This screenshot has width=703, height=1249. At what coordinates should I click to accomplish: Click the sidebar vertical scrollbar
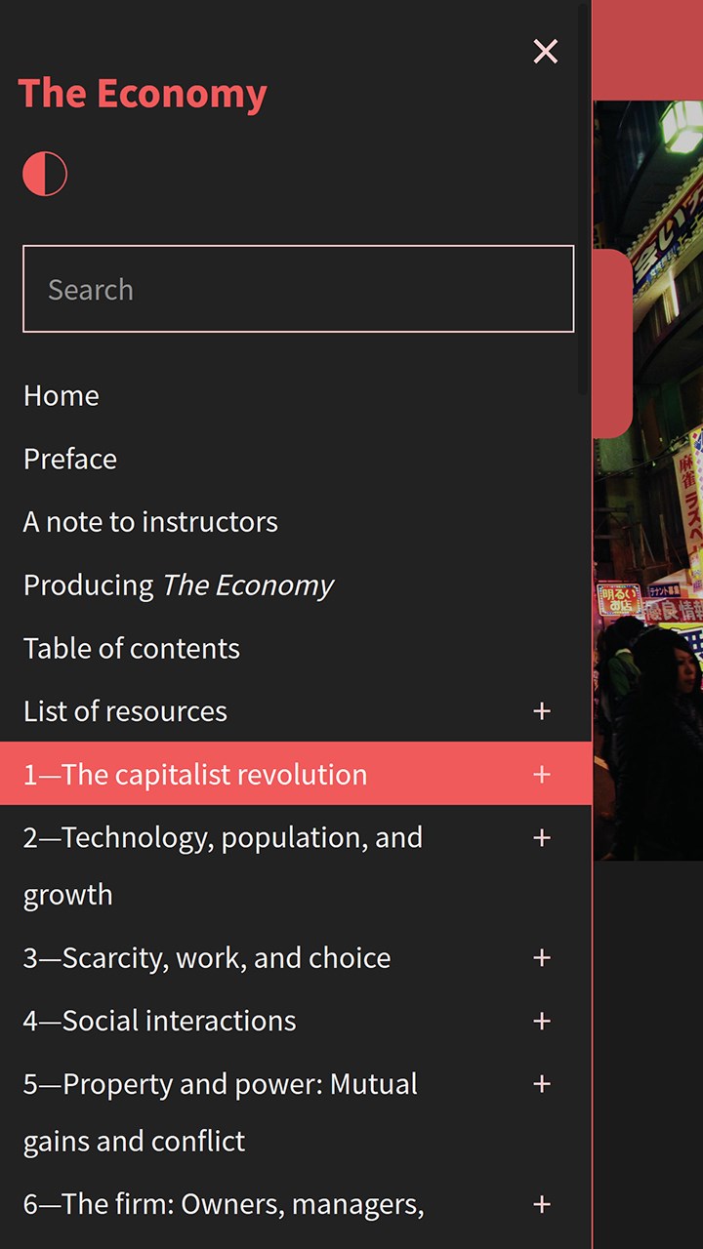pos(584,195)
